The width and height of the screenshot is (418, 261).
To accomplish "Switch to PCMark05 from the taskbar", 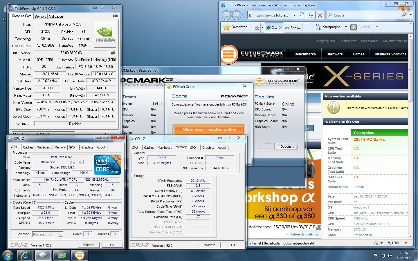I will coord(80,255).
